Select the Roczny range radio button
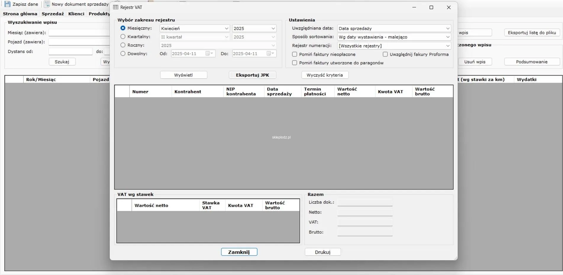Screen dimensions: 563x275 click(123, 45)
